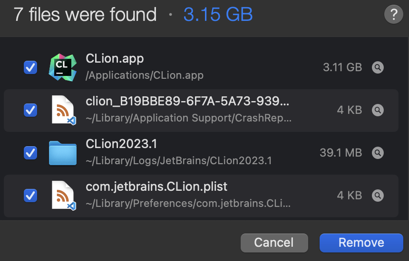The width and height of the screenshot is (409, 261).
Task: Click the CLion app icon
Action: 63,67
